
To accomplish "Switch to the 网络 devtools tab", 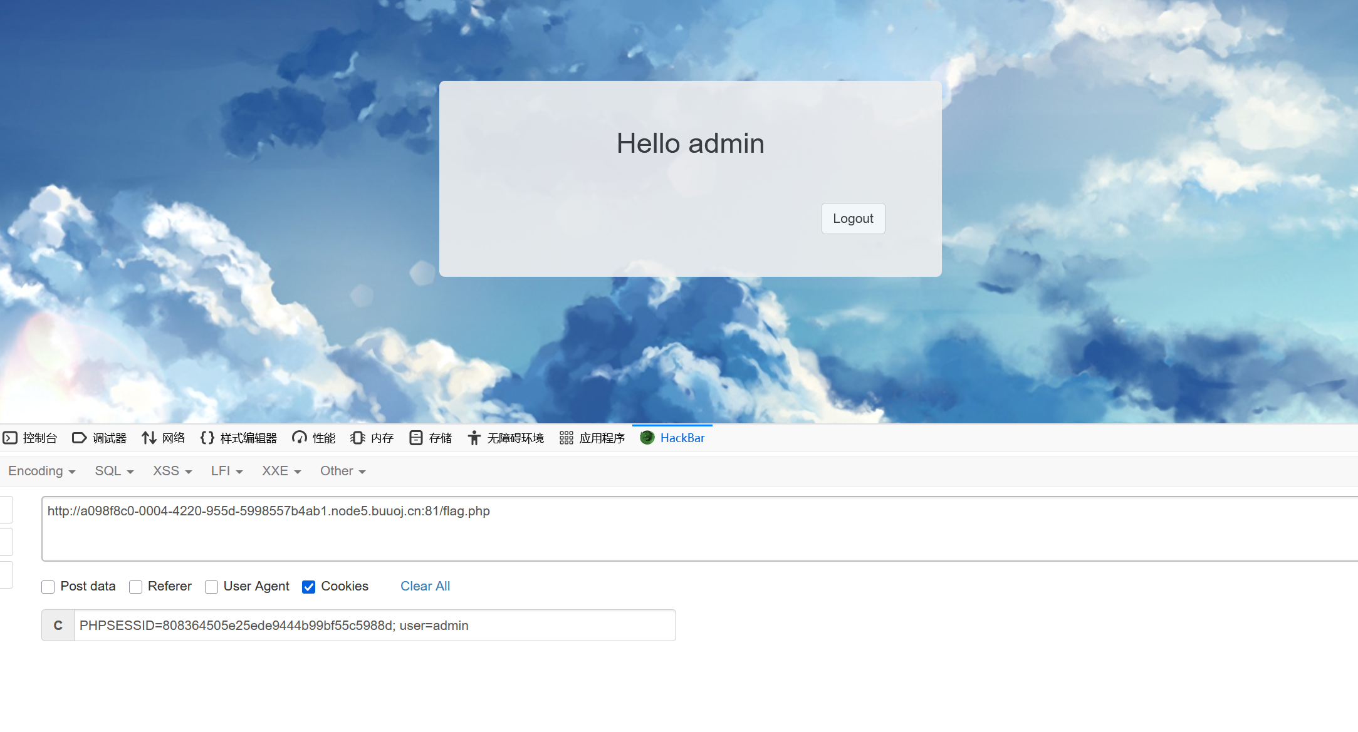I will coord(164,438).
